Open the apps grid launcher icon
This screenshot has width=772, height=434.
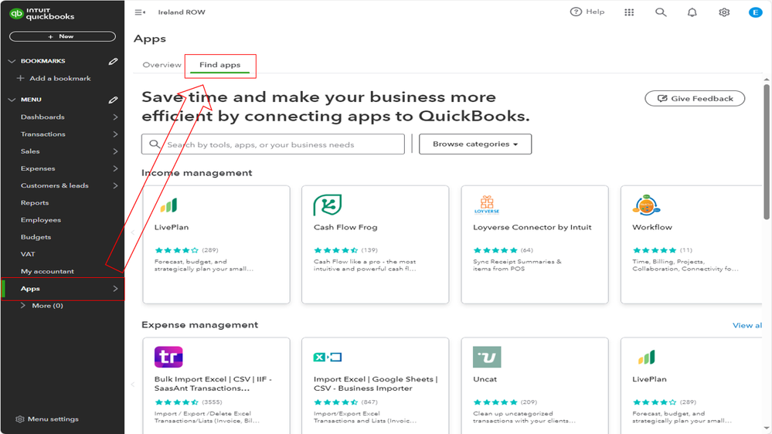pos(629,12)
